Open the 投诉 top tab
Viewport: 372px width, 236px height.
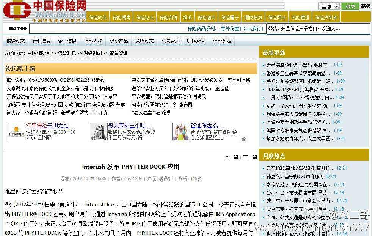(x=187, y=17)
